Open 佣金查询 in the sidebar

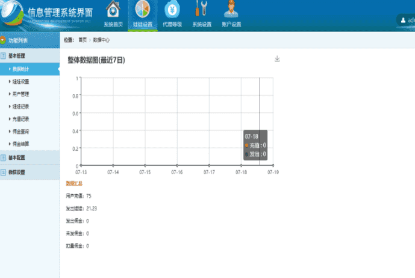click(20, 131)
